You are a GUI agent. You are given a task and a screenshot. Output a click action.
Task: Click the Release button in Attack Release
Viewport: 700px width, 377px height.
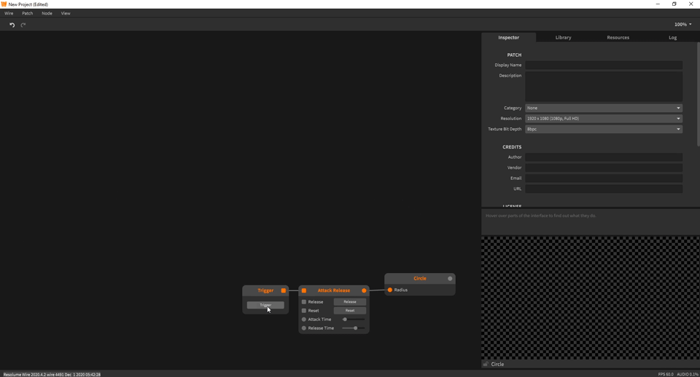pos(349,302)
